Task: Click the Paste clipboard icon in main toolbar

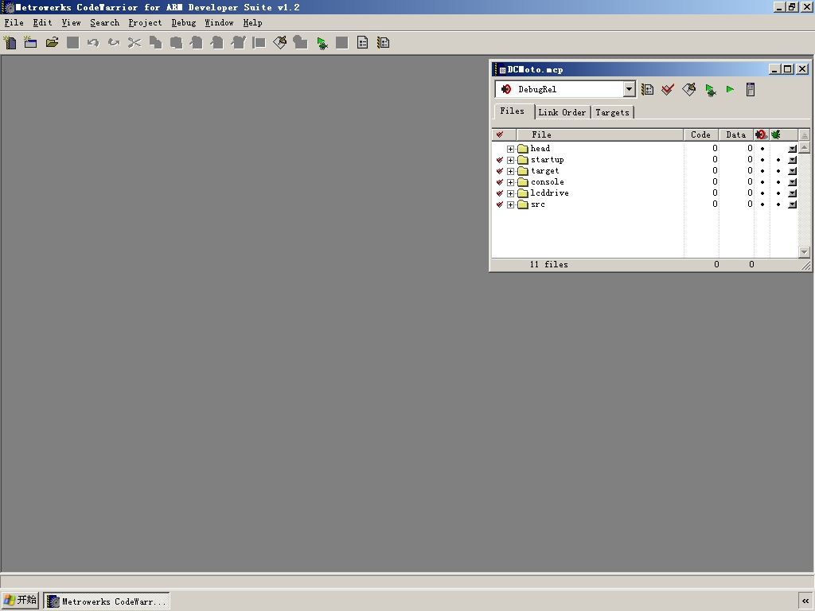Action: point(176,43)
